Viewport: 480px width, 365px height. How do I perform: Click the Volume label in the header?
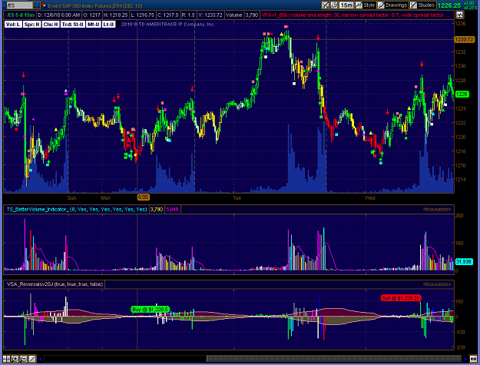tap(234, 15)
